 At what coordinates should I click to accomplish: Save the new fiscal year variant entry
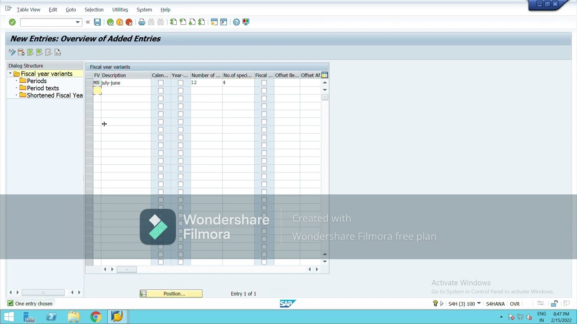[x=97, y=22]
